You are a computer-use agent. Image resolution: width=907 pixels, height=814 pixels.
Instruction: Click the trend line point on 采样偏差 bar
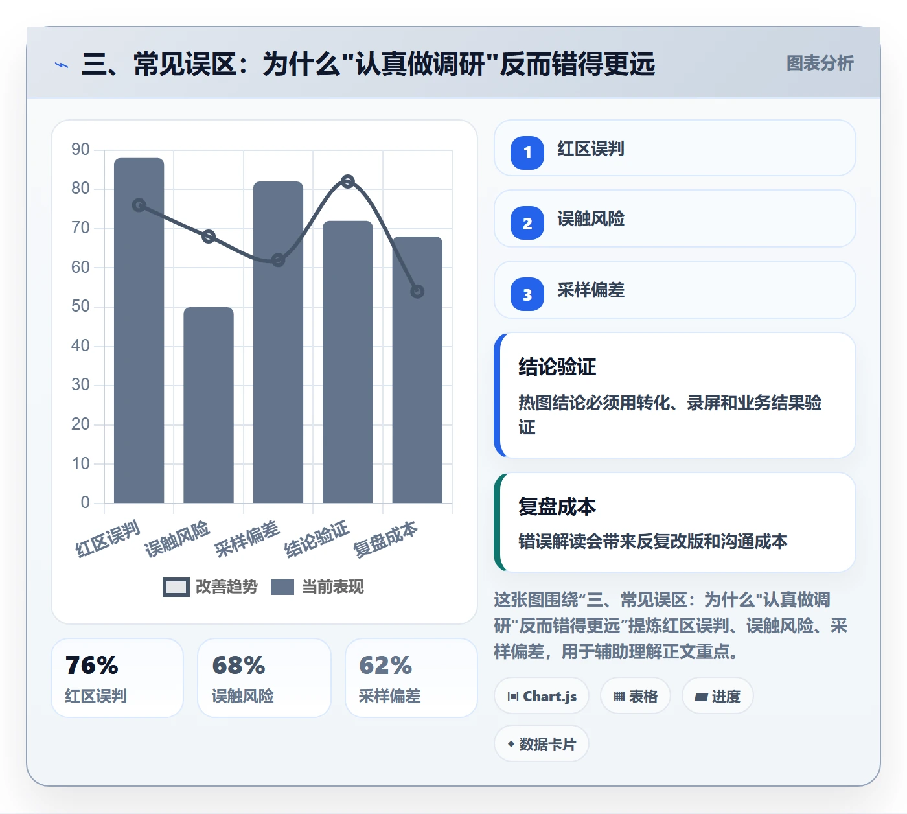[x=278, y=261]
